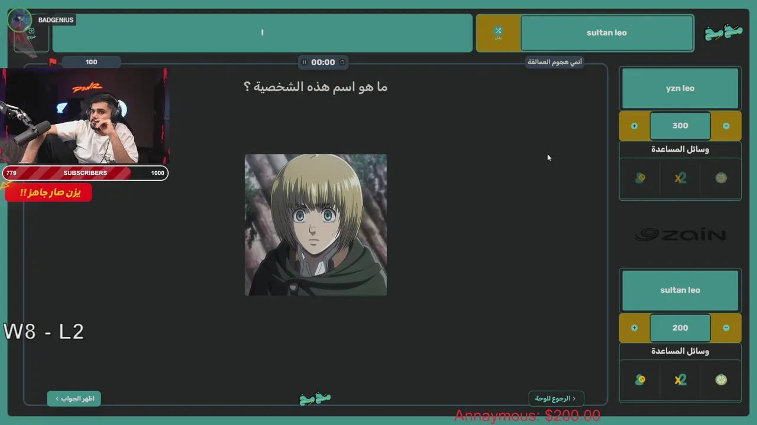Click the streamer webcam overlay
Viewport: 757px width, 425px height.
(85, 116)
